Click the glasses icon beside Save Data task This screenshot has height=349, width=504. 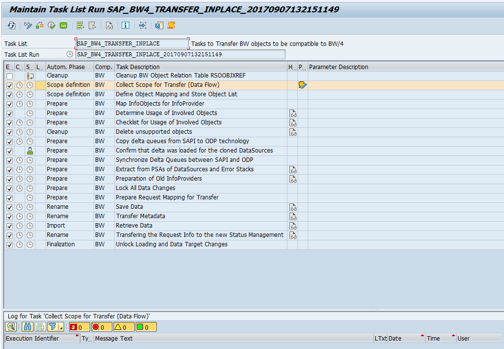click(292, 207)
